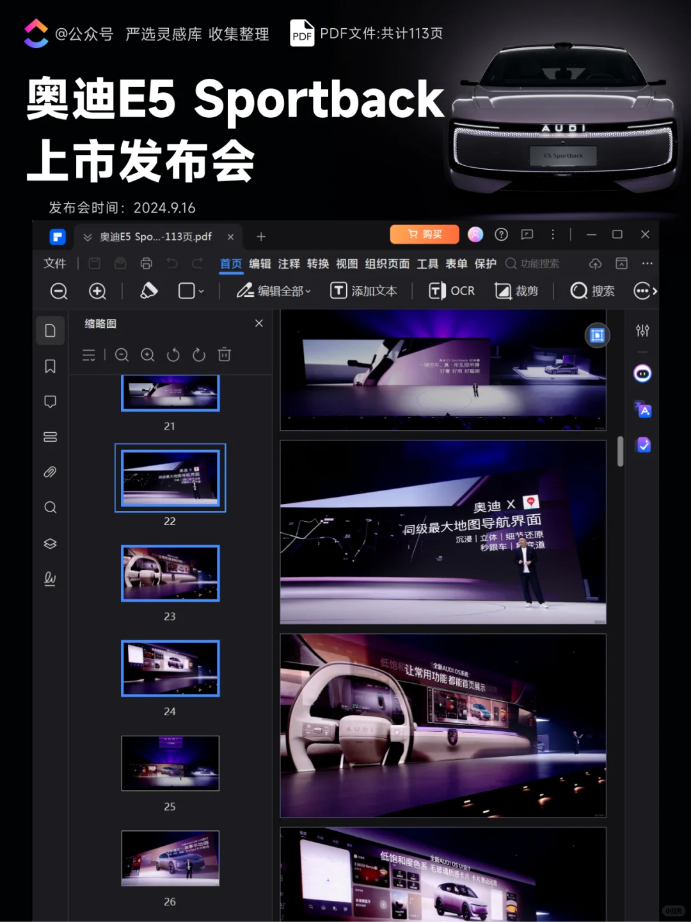Open the properties sliders icon
The width and height of the screenshot is (691, 922).
tap(642, 330)
